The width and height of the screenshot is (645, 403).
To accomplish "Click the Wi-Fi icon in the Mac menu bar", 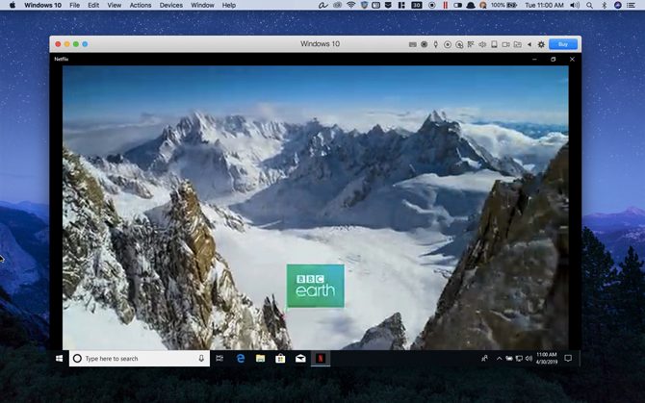I will tap(350, 5).
